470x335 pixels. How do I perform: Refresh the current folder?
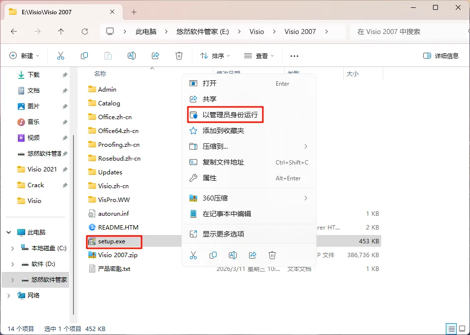(85, 32)
